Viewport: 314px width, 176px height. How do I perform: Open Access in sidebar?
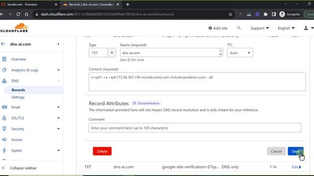[17, 140]
